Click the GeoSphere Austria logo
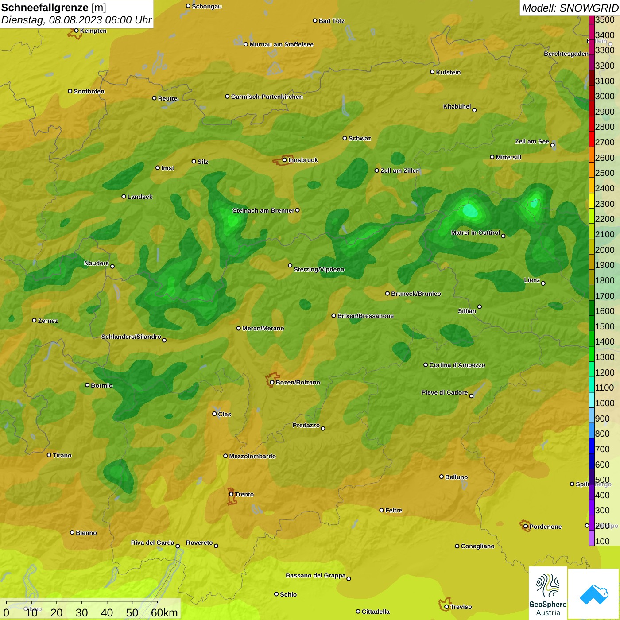The width and height of the screenshot is (620, 620). (548, 593)
